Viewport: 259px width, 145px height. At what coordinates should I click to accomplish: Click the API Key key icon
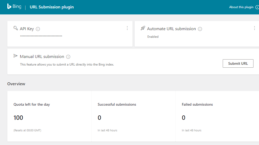(x=16, y=28)
